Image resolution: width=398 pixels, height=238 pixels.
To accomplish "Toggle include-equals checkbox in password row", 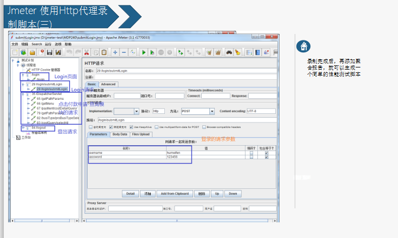I will tap(267, 157).
